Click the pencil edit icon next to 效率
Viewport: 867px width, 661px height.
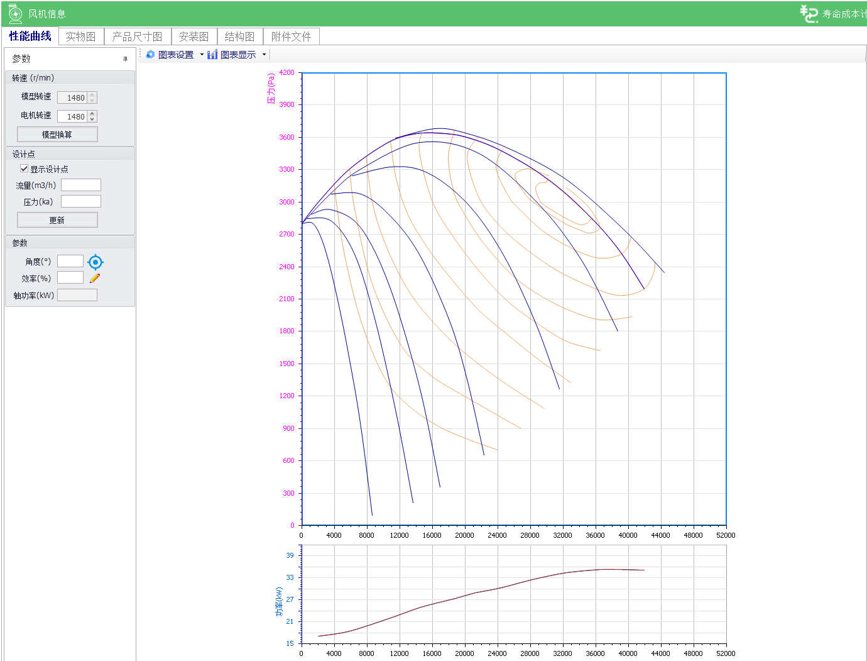95,278
